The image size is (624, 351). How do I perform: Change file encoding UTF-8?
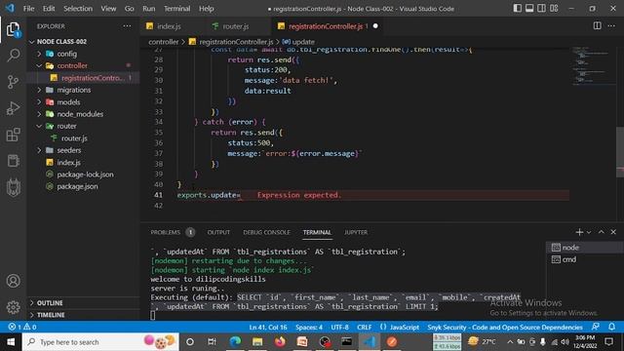click(339, 328)
